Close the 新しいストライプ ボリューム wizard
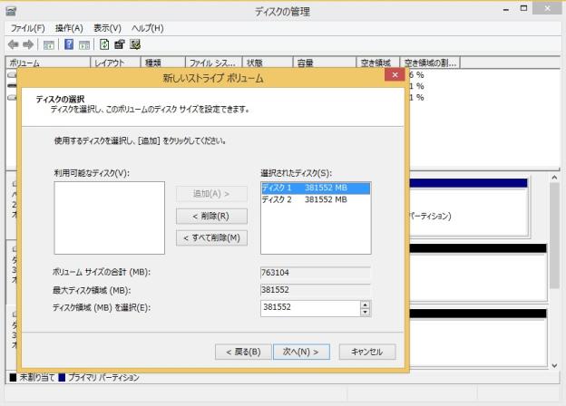This screenshot has width=566, height=406. pos(395,74)
